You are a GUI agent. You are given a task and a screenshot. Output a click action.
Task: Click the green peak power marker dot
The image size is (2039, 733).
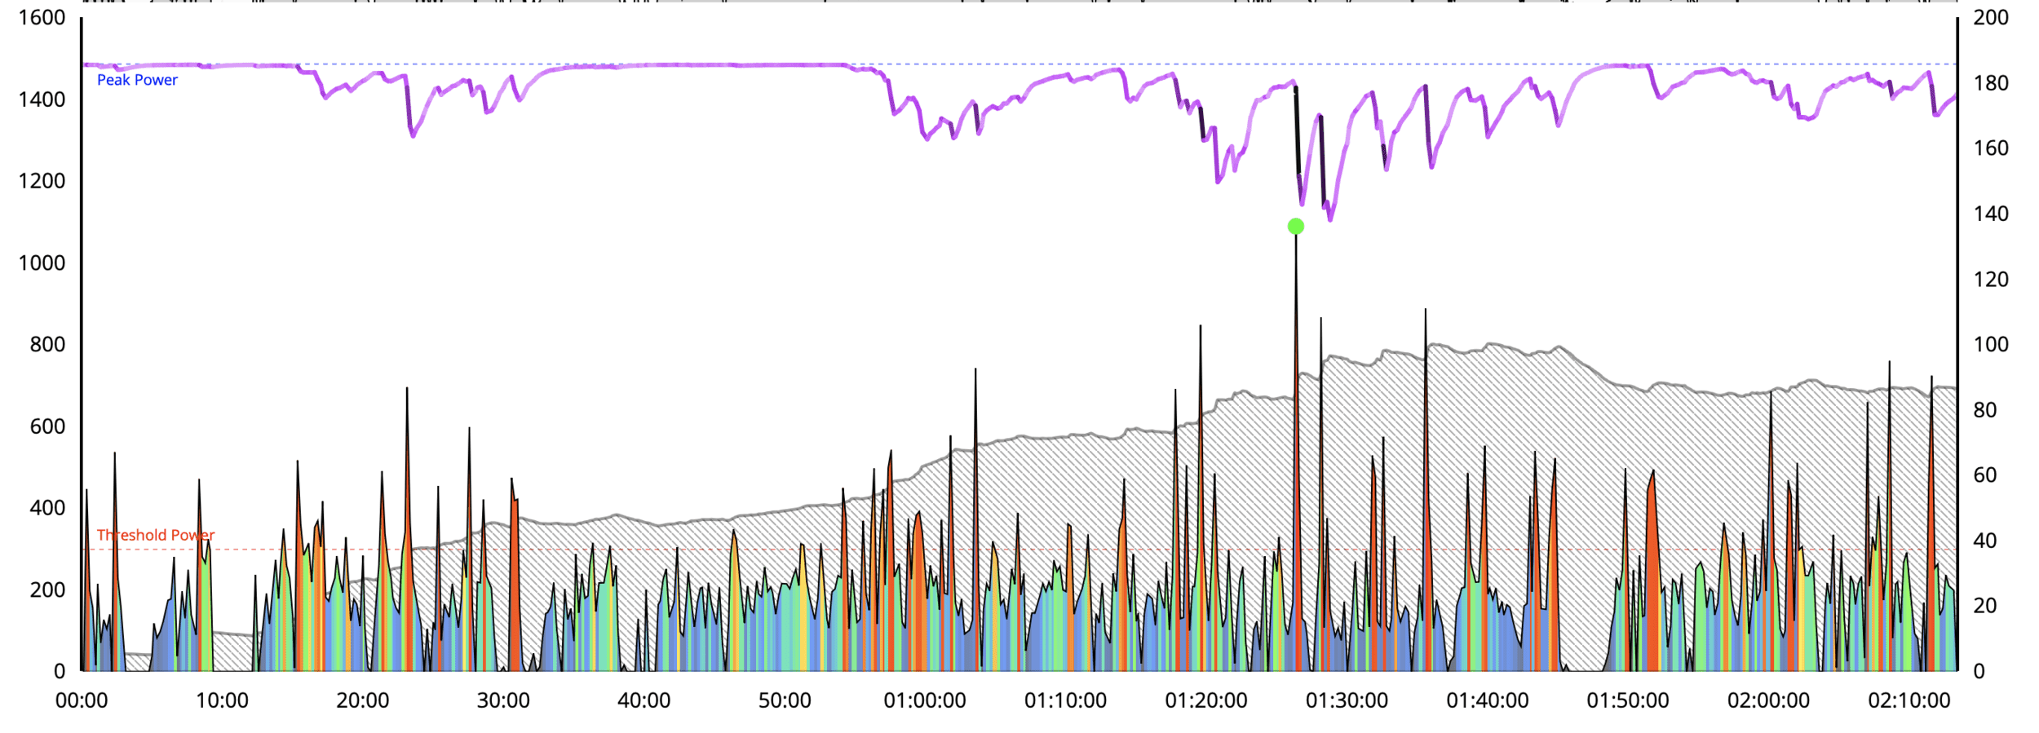(x=1295, y=227)
